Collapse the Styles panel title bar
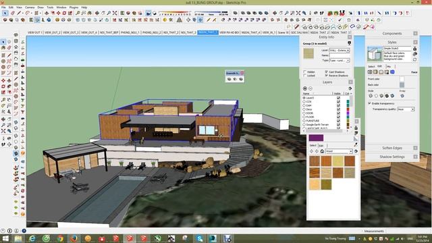432x243 pixels. click(x=391, y=42)
